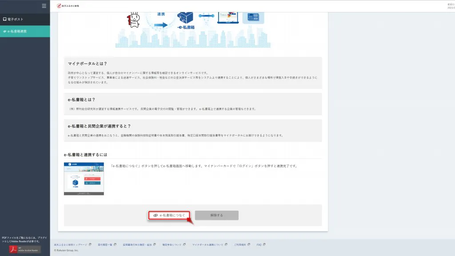Click external-link icon after ご利用規約
Viewport: 455px width, 256px height.
coord(248,244)
